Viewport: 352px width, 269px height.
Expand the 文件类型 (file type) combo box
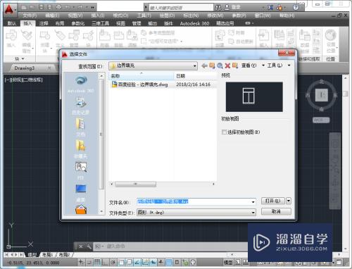click(x=196, y=212)
